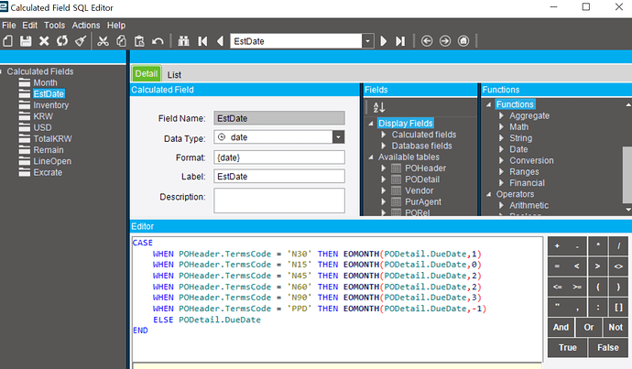Open the EstDate toolbar combo box
The height and width of the screenshot is (369, 632).
[x=367, y=41]
